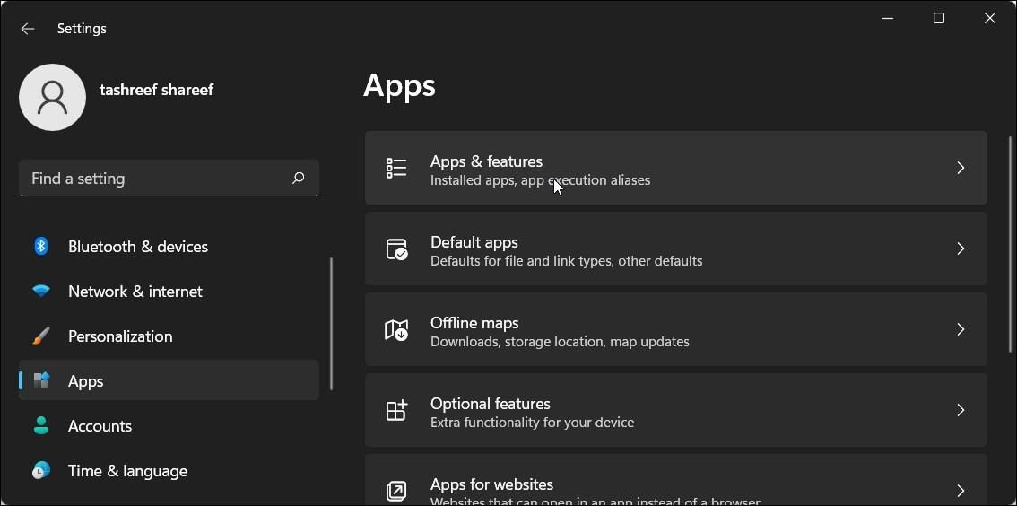Open Network & internet settings
Image resolution: width=1017 pixels, height=506 pixels.
[x=169, y=292]
